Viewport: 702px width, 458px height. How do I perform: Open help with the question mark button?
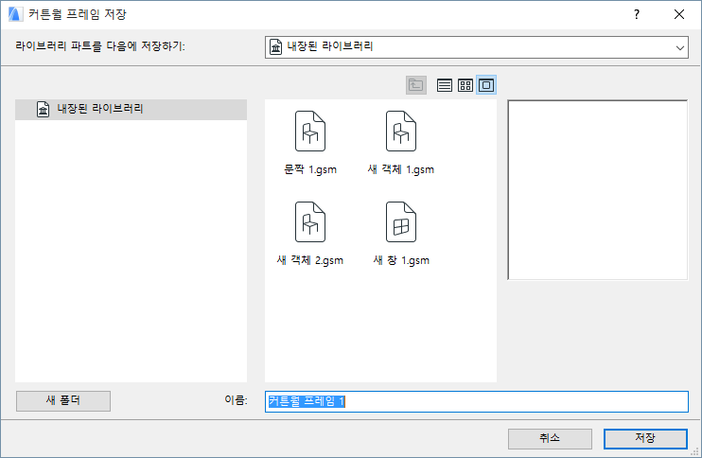pos(637,14)
